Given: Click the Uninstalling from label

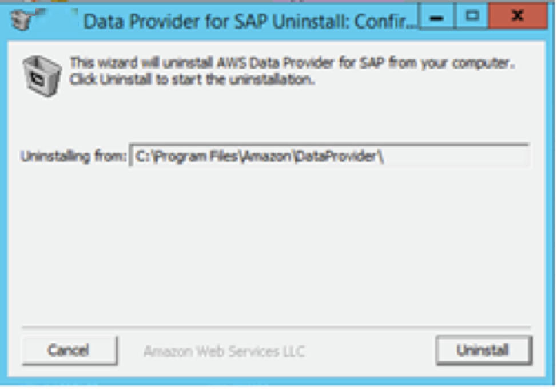Looking at the screenshot, I should pos(73,155).
